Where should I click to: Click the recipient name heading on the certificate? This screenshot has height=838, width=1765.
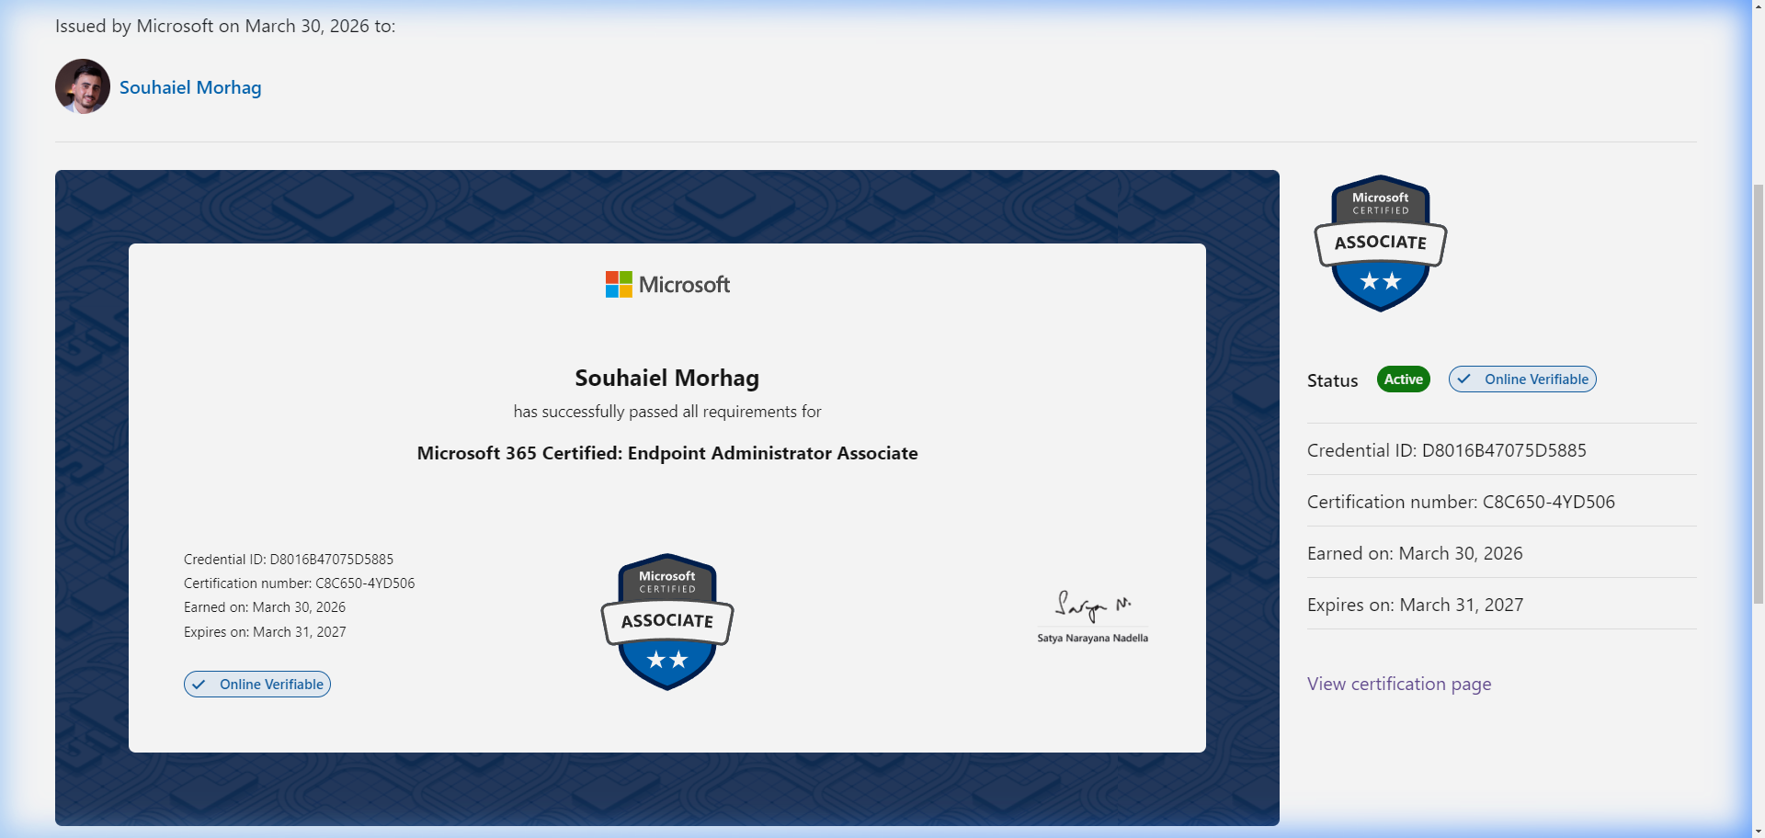click(667, 378)
